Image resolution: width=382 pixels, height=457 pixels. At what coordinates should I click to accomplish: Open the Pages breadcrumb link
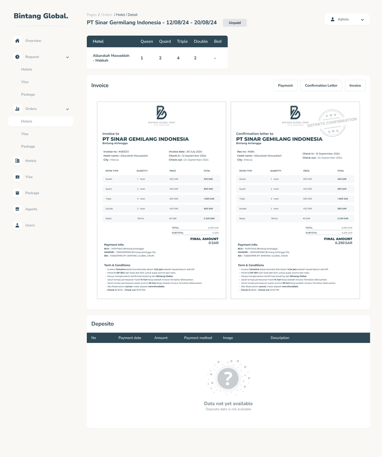click(91, 14)
